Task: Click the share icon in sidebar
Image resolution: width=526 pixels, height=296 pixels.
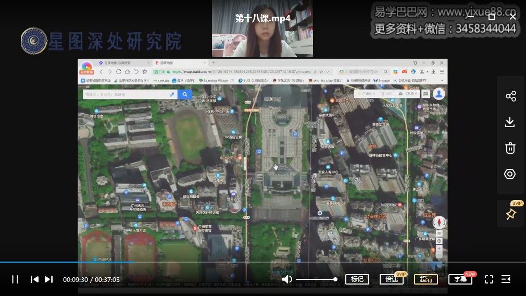Action: click(x=510, y=96)
